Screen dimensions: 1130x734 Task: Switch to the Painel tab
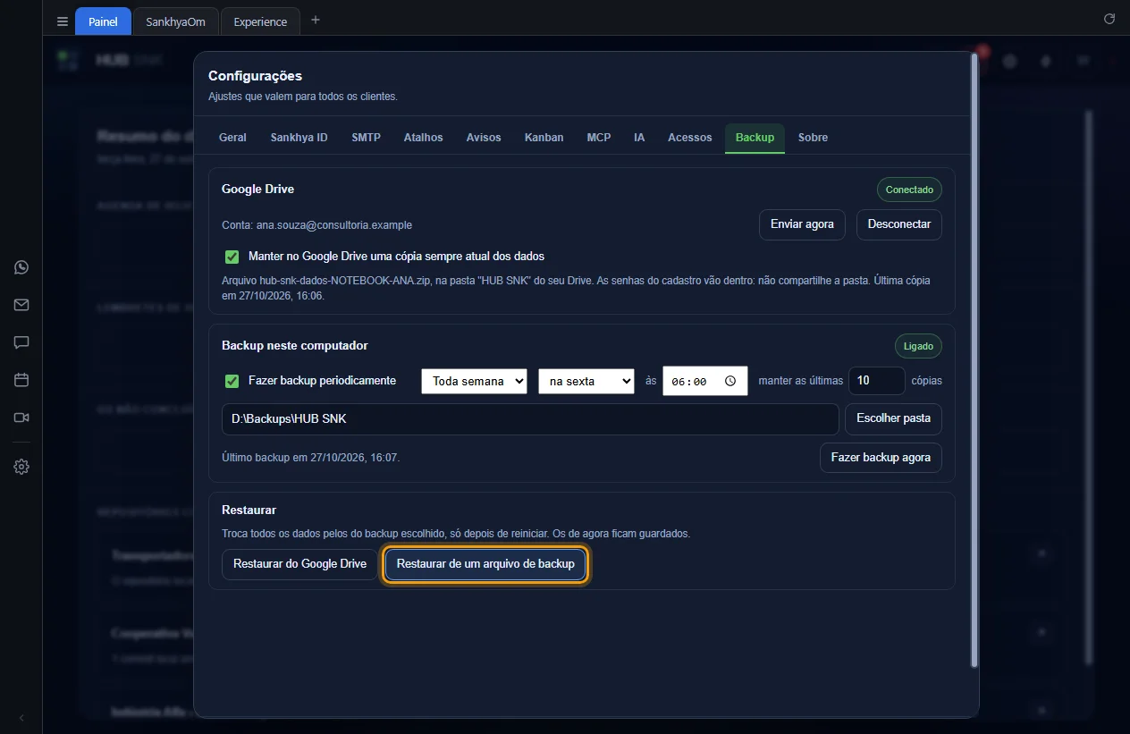point(103,21)
